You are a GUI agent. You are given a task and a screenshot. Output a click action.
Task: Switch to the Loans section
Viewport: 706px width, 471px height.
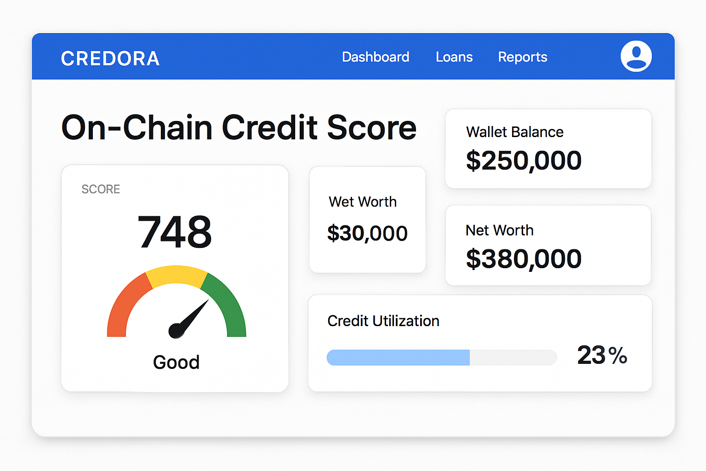(x=454, y=57)
